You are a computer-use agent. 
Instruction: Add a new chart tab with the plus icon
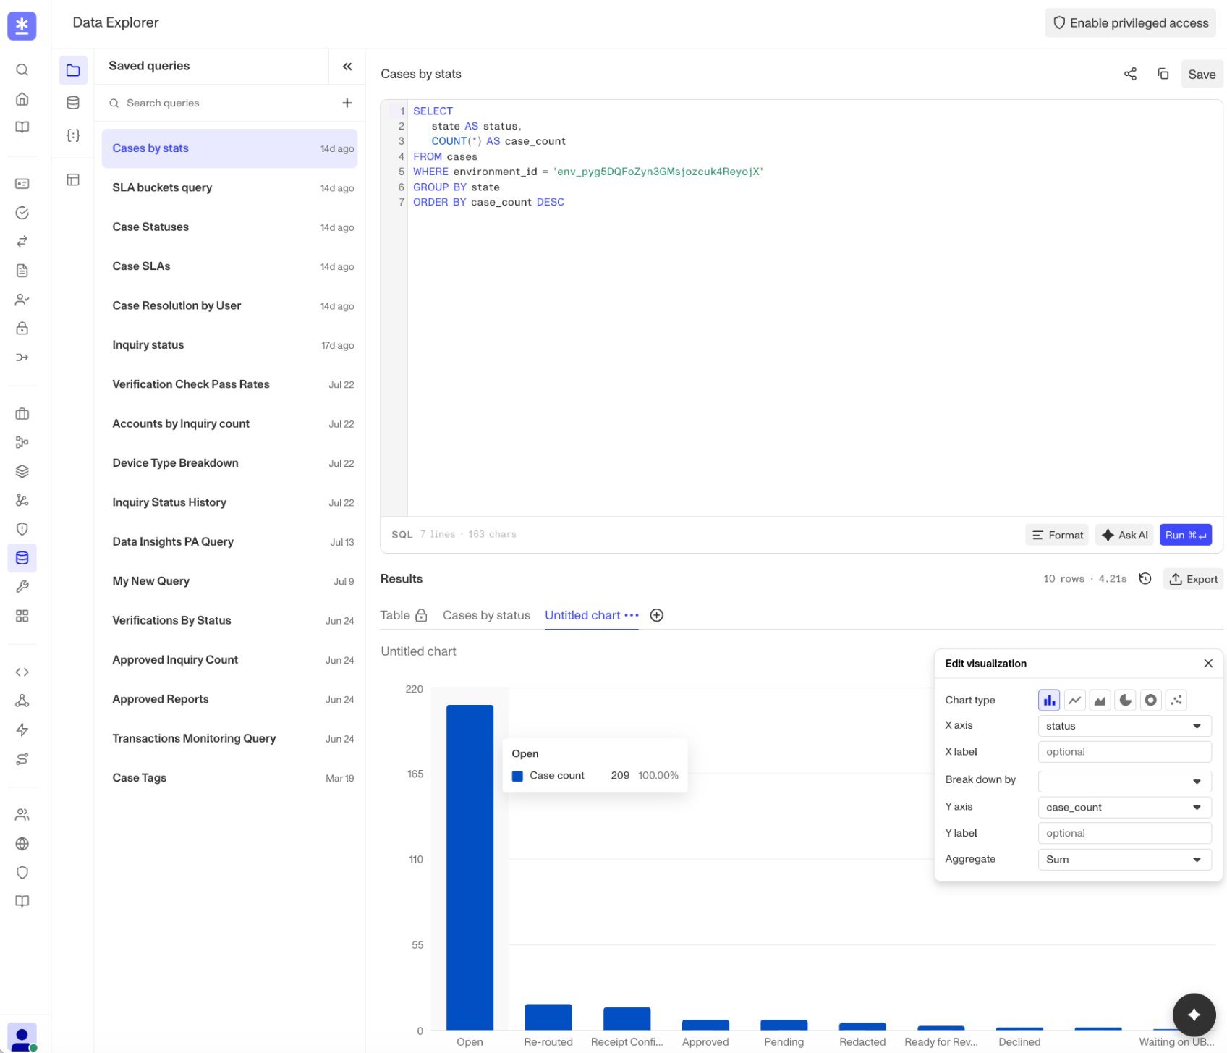point(657,615)
